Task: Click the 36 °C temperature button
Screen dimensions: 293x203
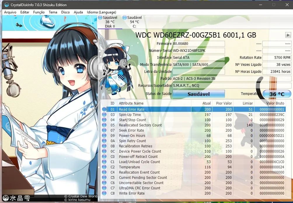Action: point(277,94)
